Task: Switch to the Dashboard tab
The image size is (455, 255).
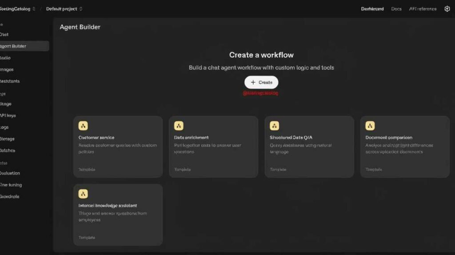Action: pyautogui.click(x=372, y=9)
